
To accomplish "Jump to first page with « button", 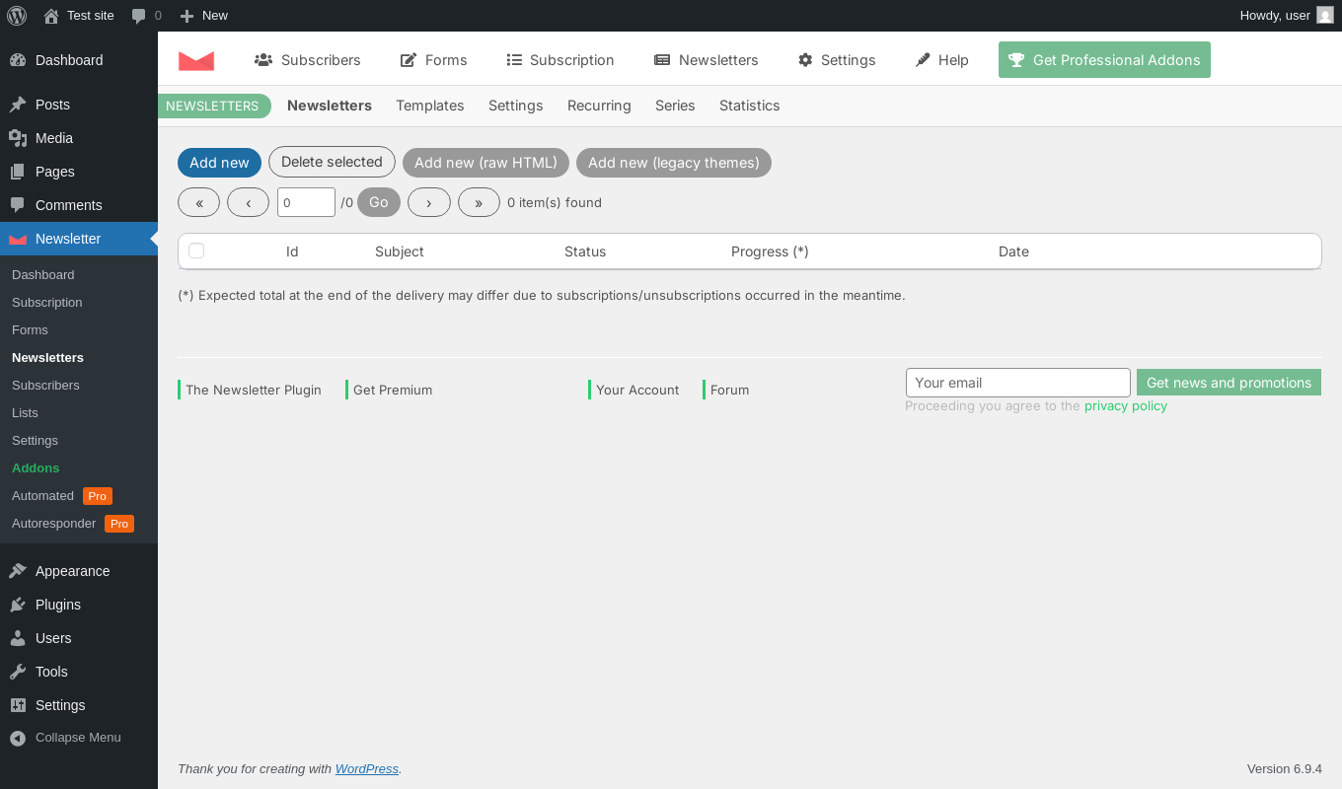I will pos(199,202).
